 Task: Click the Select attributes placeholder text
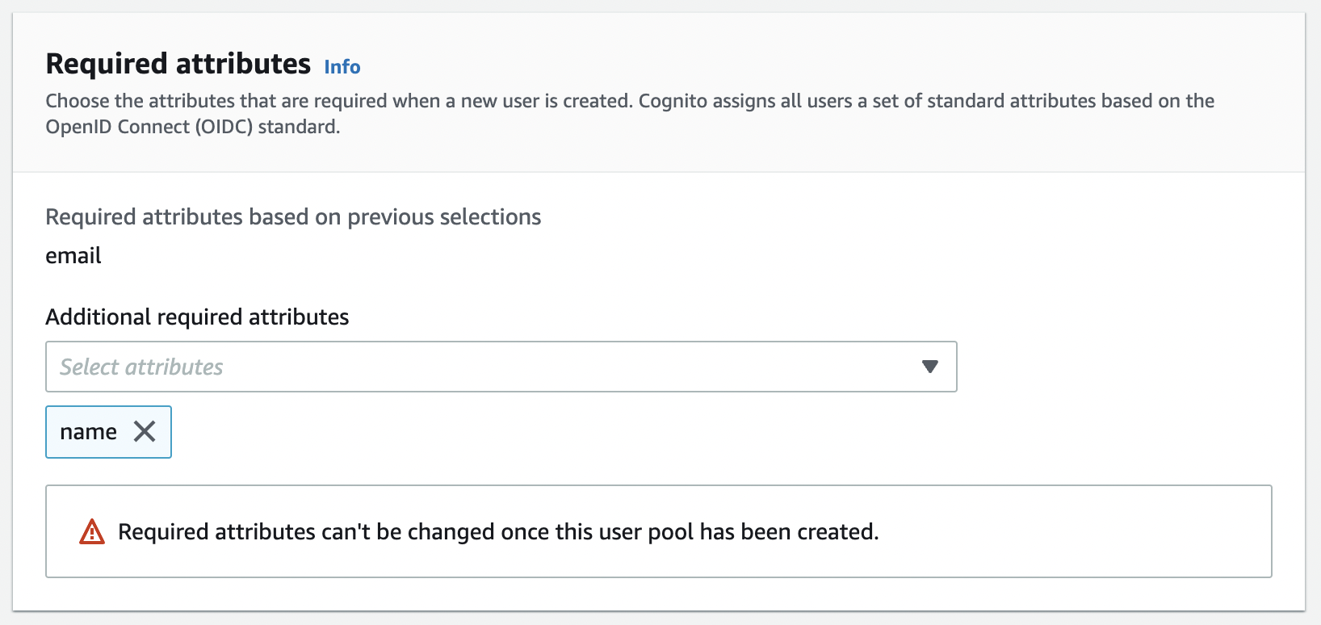(x=141, y=367)
